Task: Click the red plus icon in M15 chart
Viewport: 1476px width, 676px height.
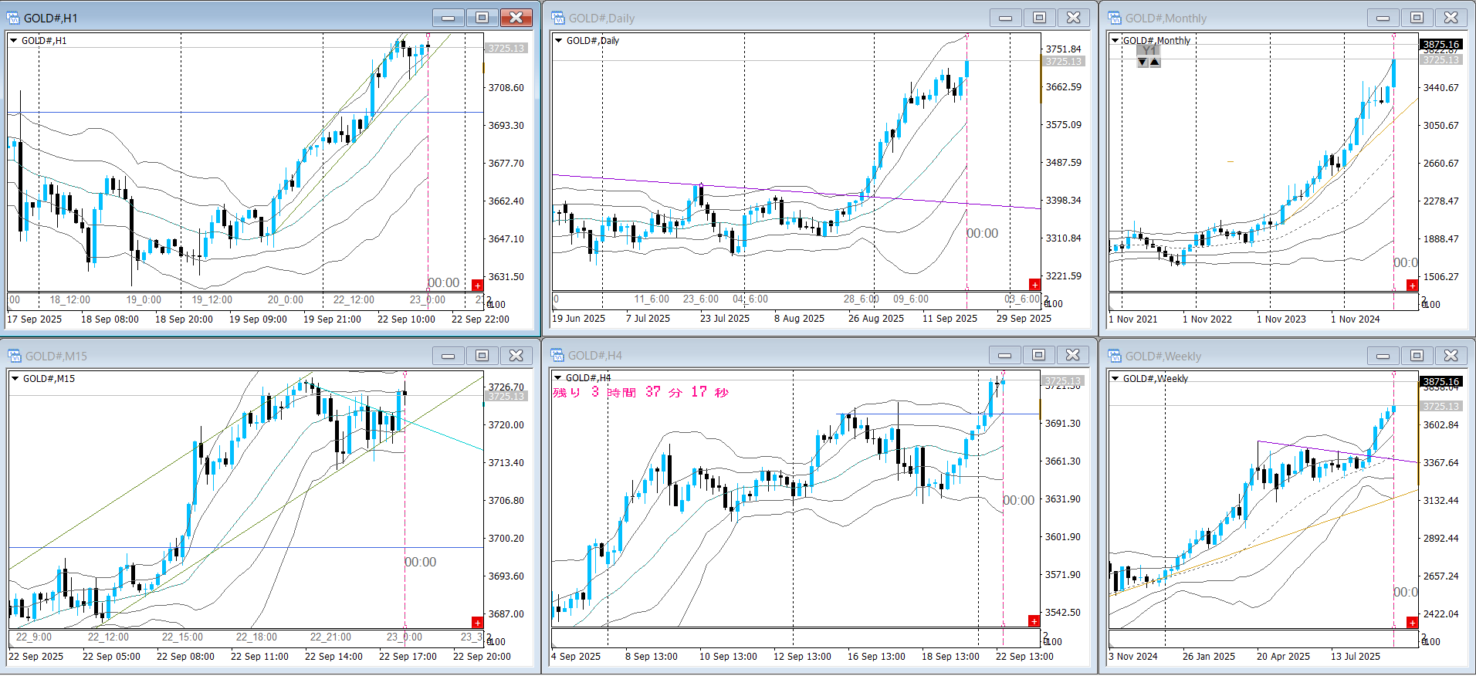Action: point(477,623)
